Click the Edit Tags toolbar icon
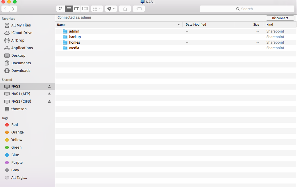297x187 pixels. (x=139, y=9)
